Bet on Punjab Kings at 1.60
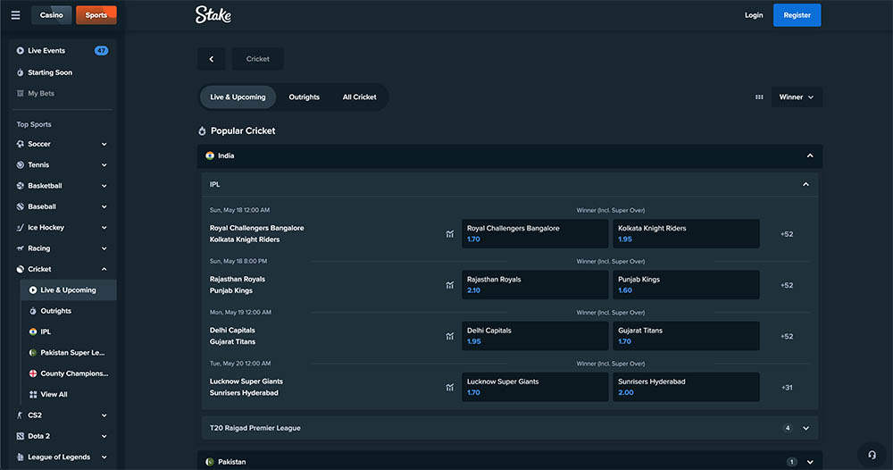This screenshot has width=893, height=470. point(686,285)
